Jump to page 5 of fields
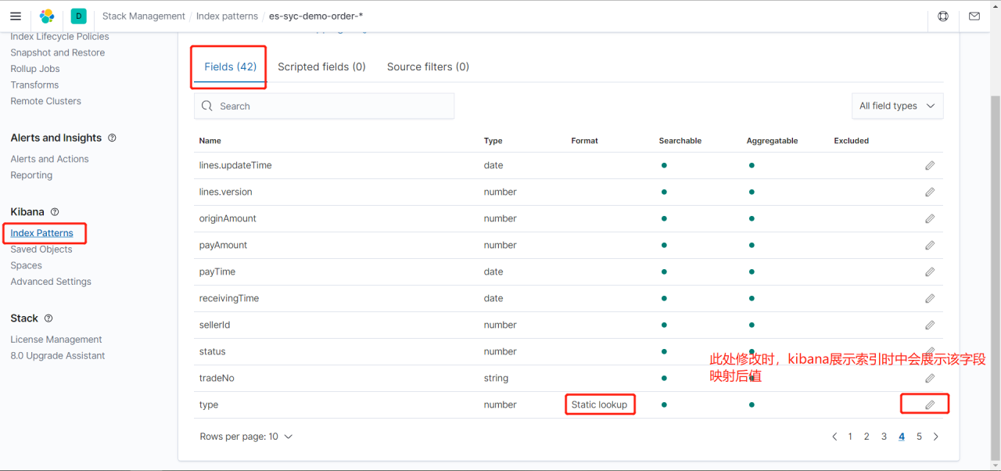 coord(919,437)
